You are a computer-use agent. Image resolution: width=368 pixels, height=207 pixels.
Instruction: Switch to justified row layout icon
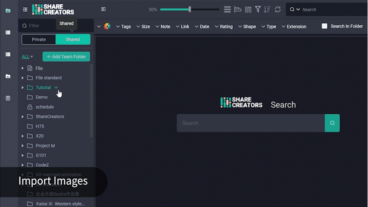[238, 9]
